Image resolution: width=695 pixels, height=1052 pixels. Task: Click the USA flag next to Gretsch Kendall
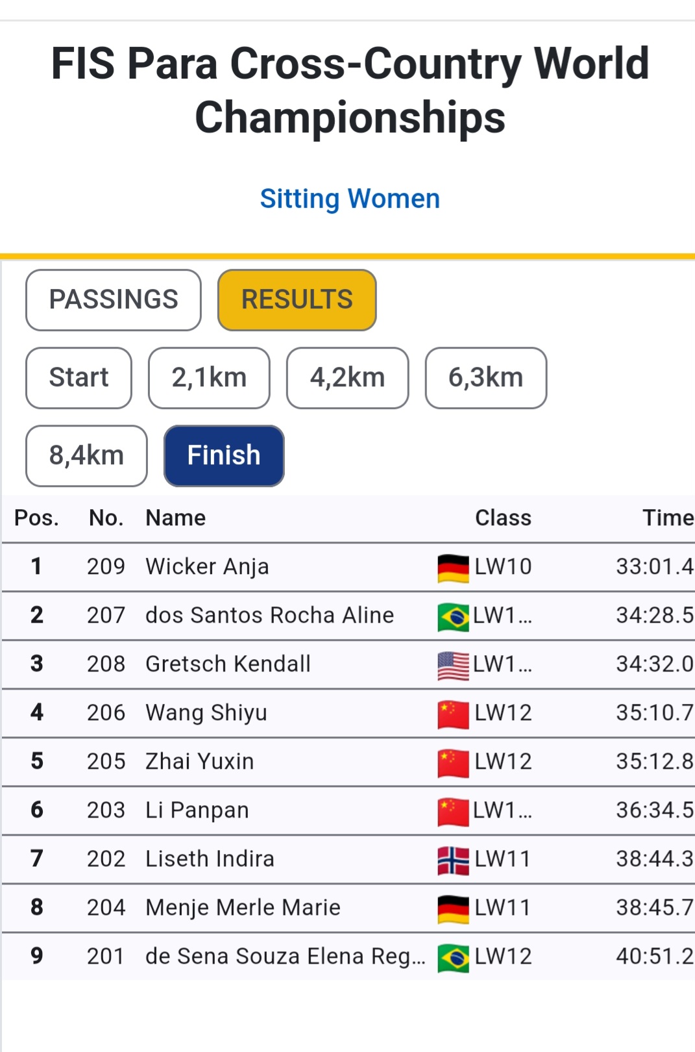click(453, 665)
